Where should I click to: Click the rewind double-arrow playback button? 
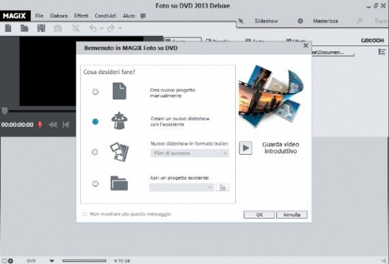click(52, 125)
